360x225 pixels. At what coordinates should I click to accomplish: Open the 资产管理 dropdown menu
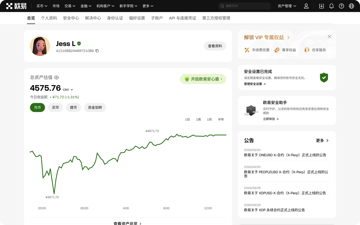click(287, 6)
